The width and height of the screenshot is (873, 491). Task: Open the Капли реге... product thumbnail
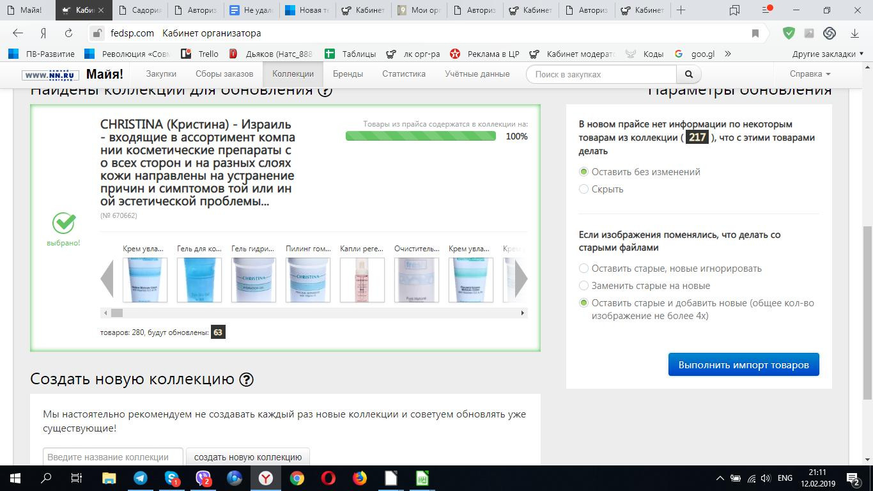click(362, 280)
